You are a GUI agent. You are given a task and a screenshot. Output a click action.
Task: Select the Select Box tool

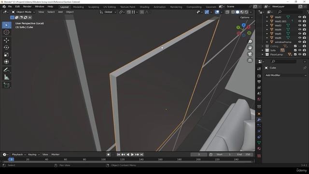[x=6, y=25]
